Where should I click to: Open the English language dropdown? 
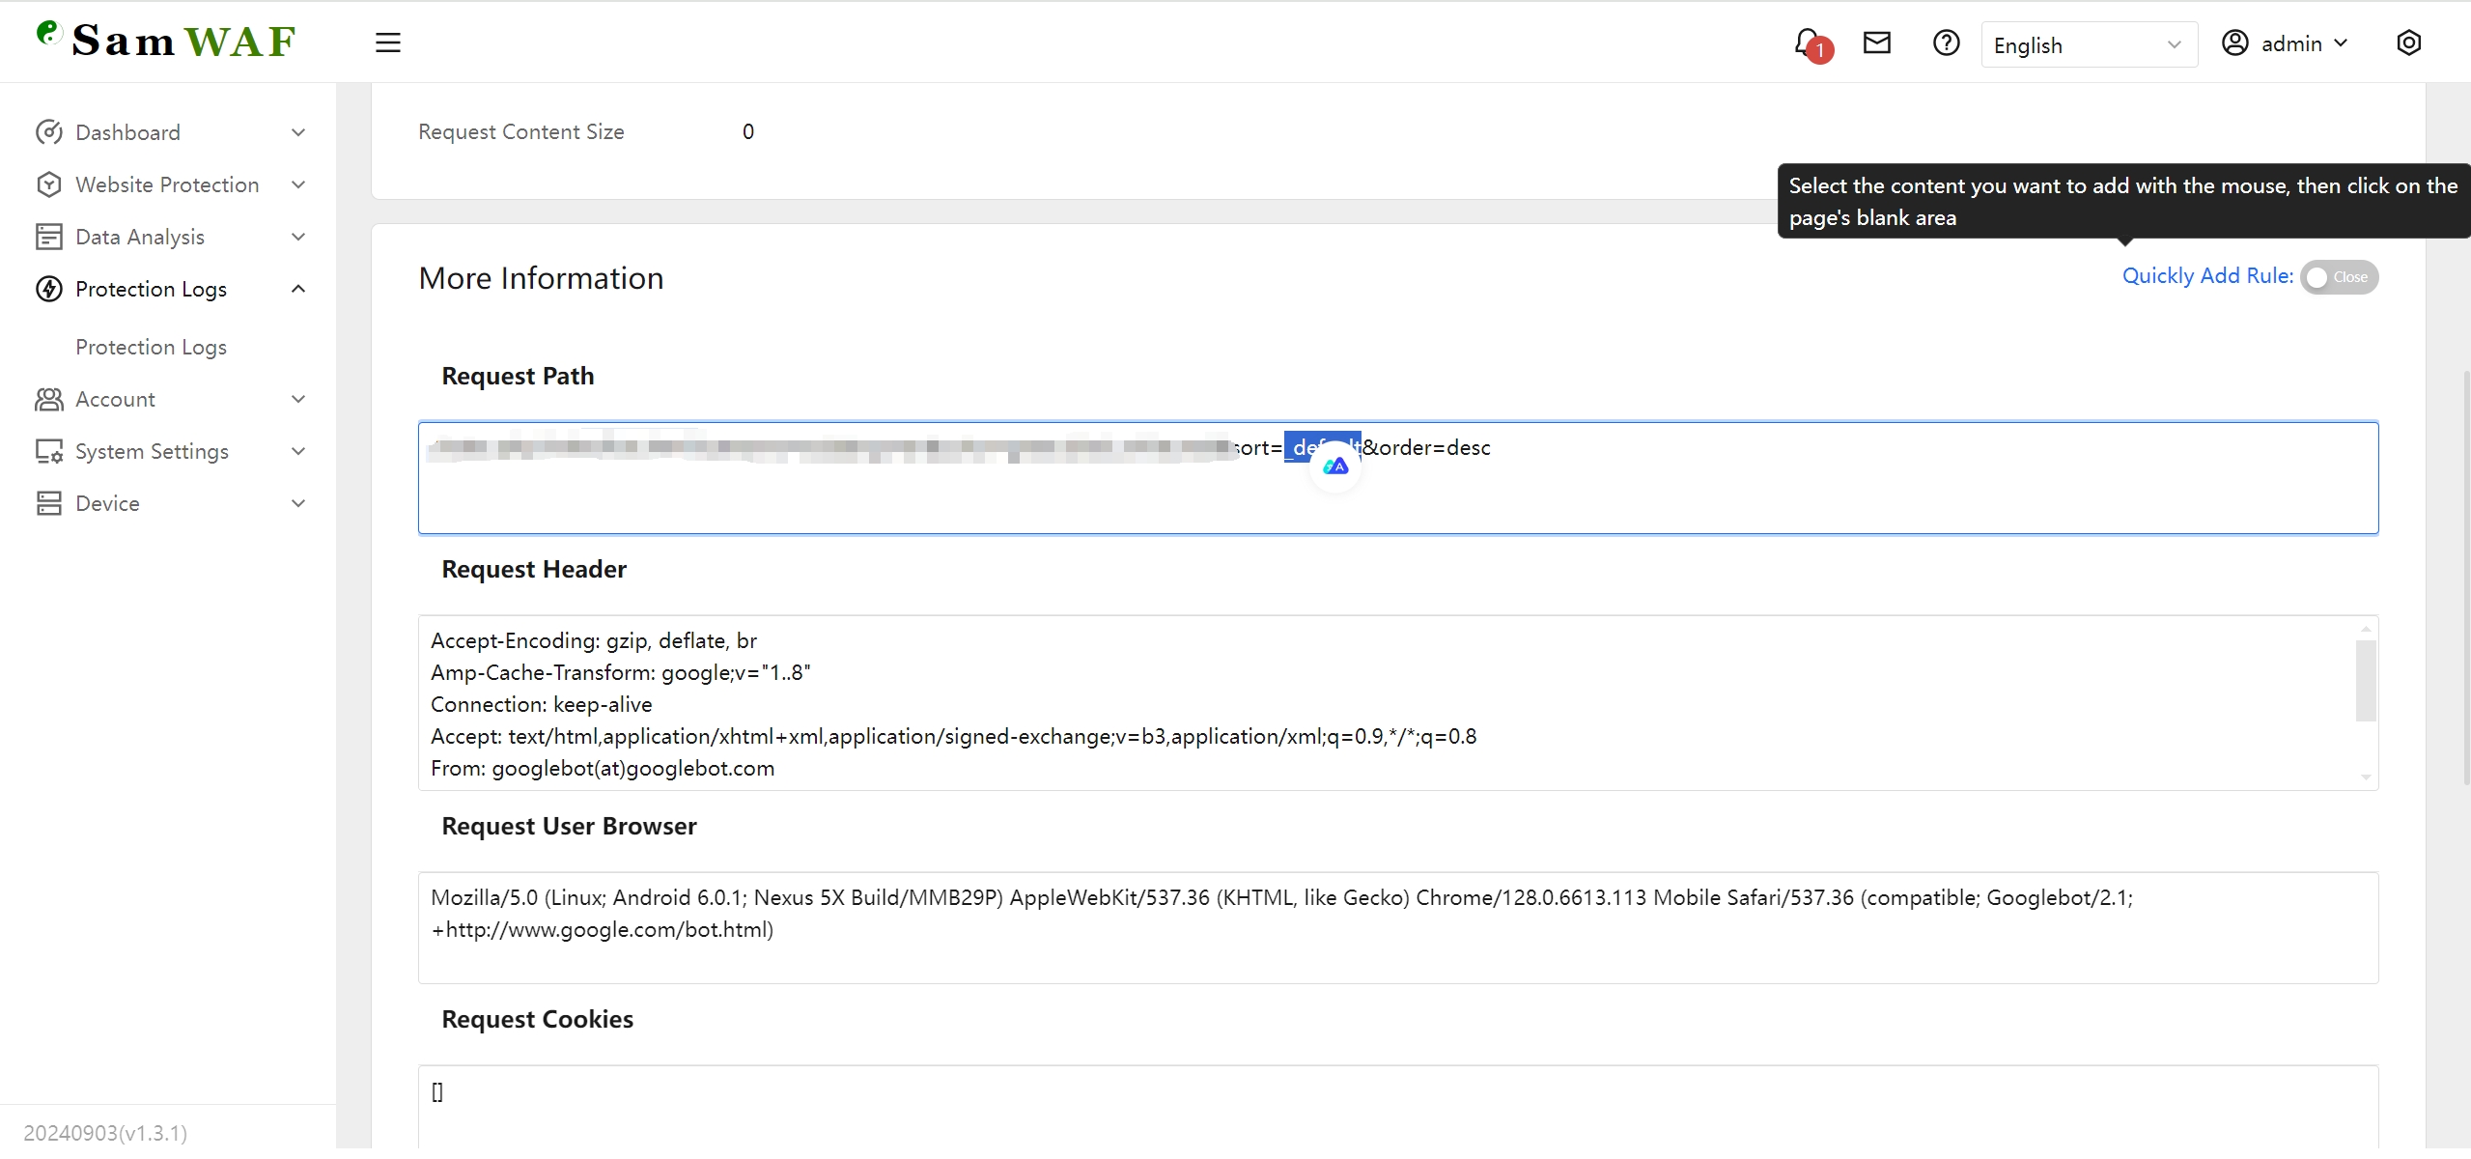pos(2089,44)
